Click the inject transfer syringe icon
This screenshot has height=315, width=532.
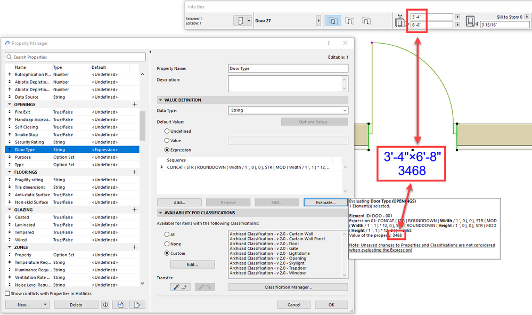pyautogui.click(x=204, y=287)
